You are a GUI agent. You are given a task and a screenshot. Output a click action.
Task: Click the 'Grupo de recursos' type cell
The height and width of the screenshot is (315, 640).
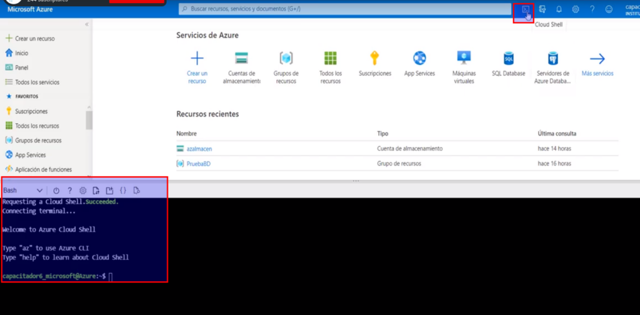coord(399,164)
